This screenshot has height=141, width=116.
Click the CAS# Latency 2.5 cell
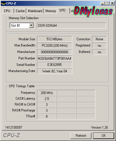coord(47,99)
